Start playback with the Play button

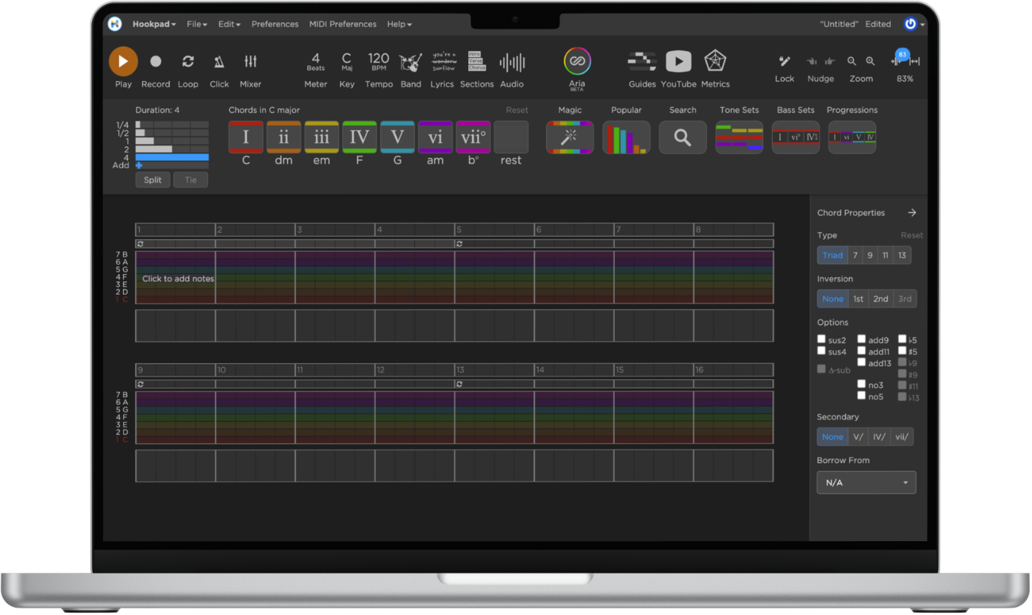(x=123, y=61)
